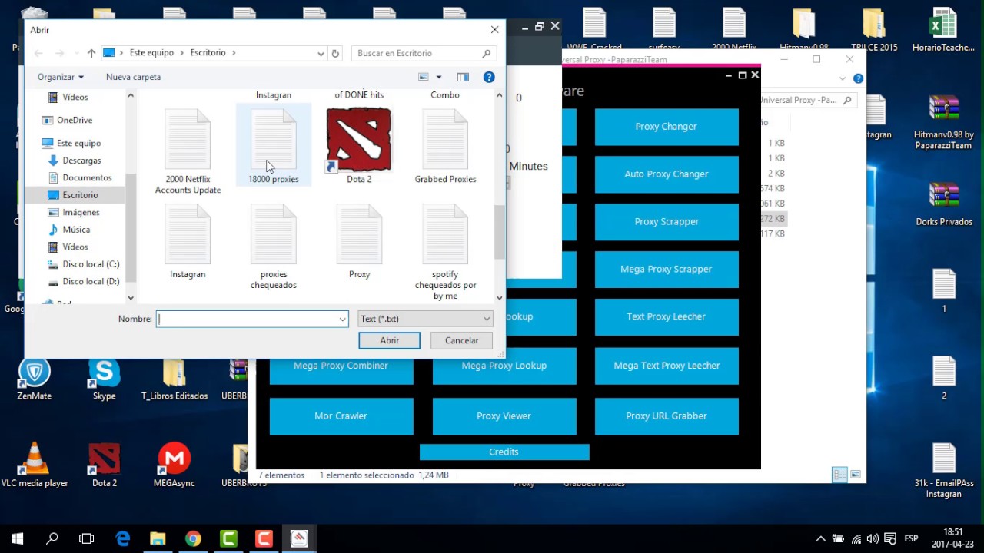This screenshot has height=553, width=984.
Task: Expand the view options dropdown arrow
Action: pyautogui.click(x=439, y=77)
